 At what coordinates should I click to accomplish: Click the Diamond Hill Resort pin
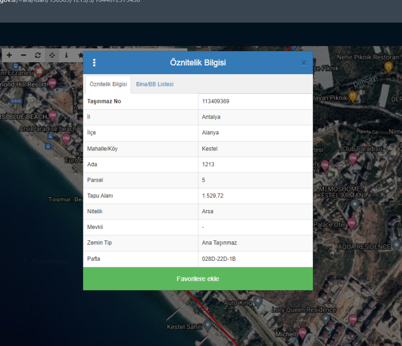click(x=52, y=84)
